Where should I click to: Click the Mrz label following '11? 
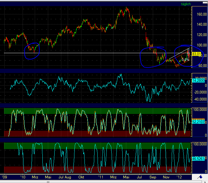coord(113,177)
